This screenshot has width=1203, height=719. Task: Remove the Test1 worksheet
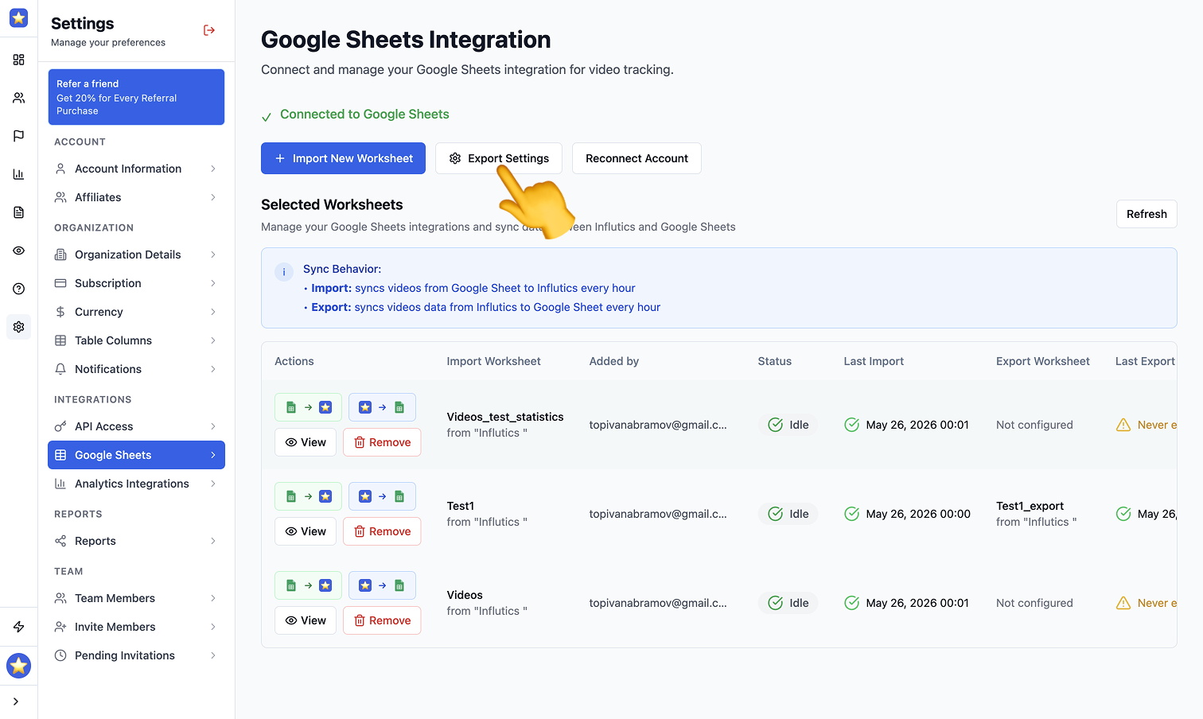(x=382, y=531)
